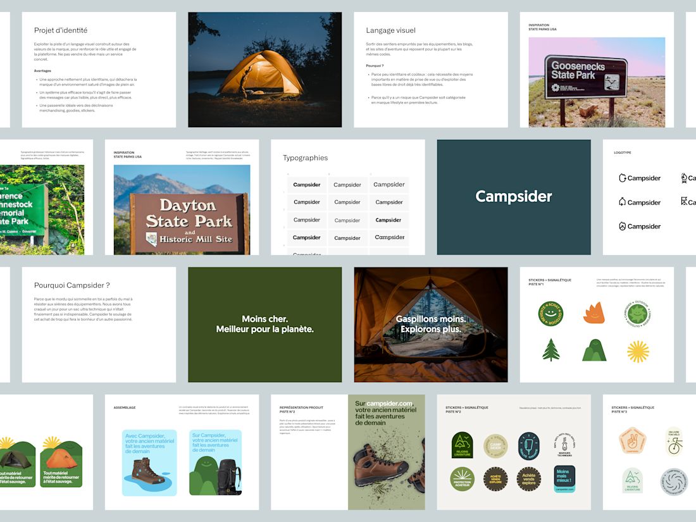Click the dark teal arch lamp sticker
696x522 pixels.
pyautogui.click(x=529, y=445)
